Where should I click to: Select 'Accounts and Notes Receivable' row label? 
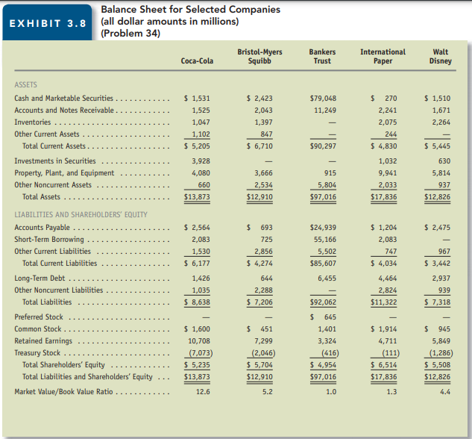64,110
